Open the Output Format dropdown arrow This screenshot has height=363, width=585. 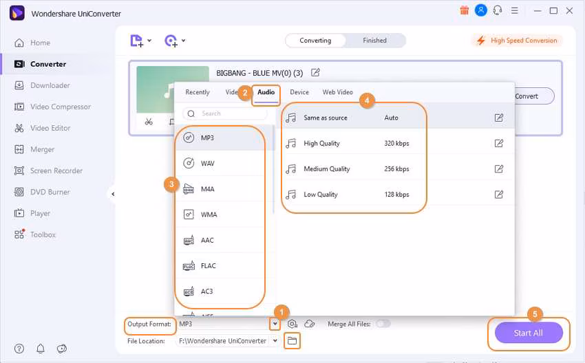pyautogui.click(x=275, y=324)
